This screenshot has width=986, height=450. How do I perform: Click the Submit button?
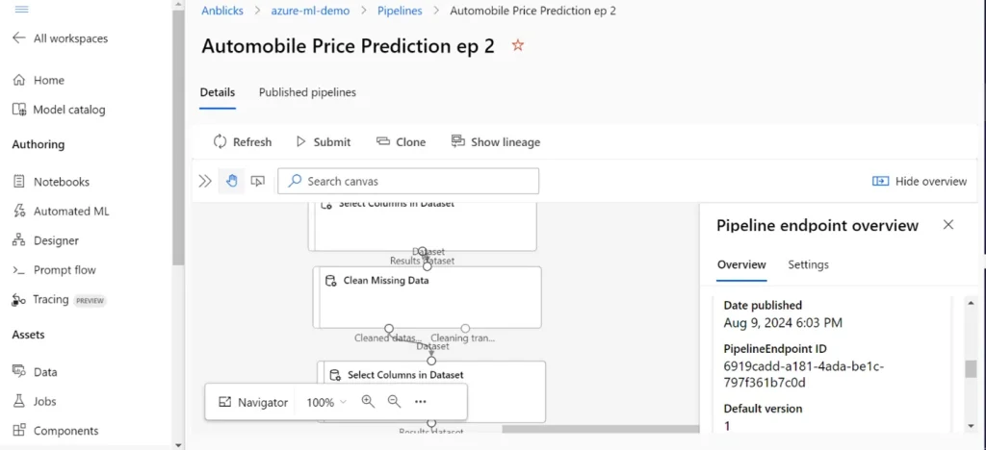[x=323, y=141]
